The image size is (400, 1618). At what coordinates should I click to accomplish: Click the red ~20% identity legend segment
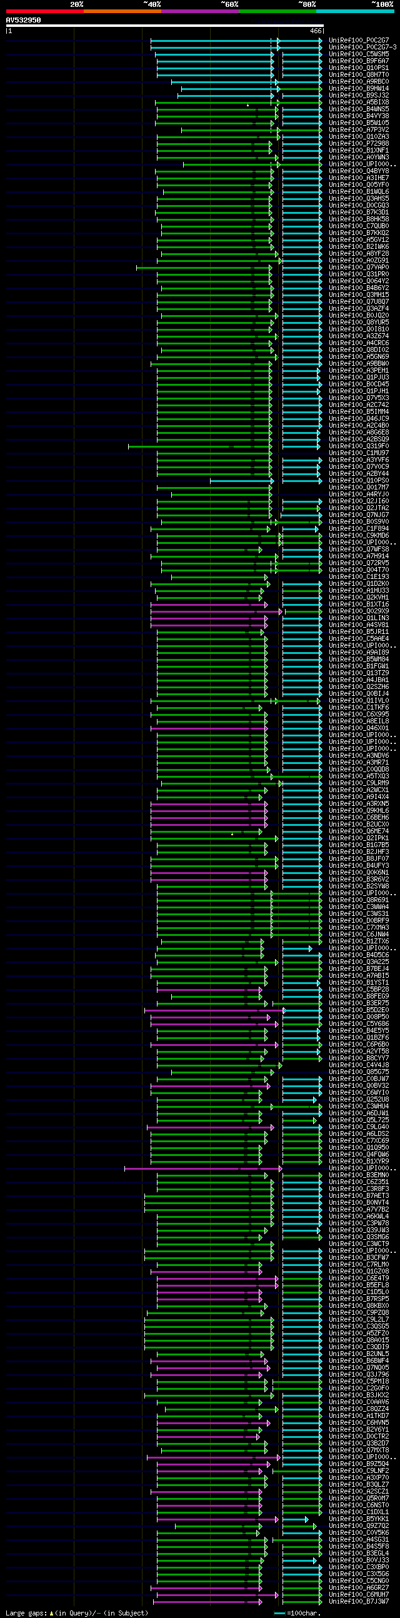click(x=44, y=11)
